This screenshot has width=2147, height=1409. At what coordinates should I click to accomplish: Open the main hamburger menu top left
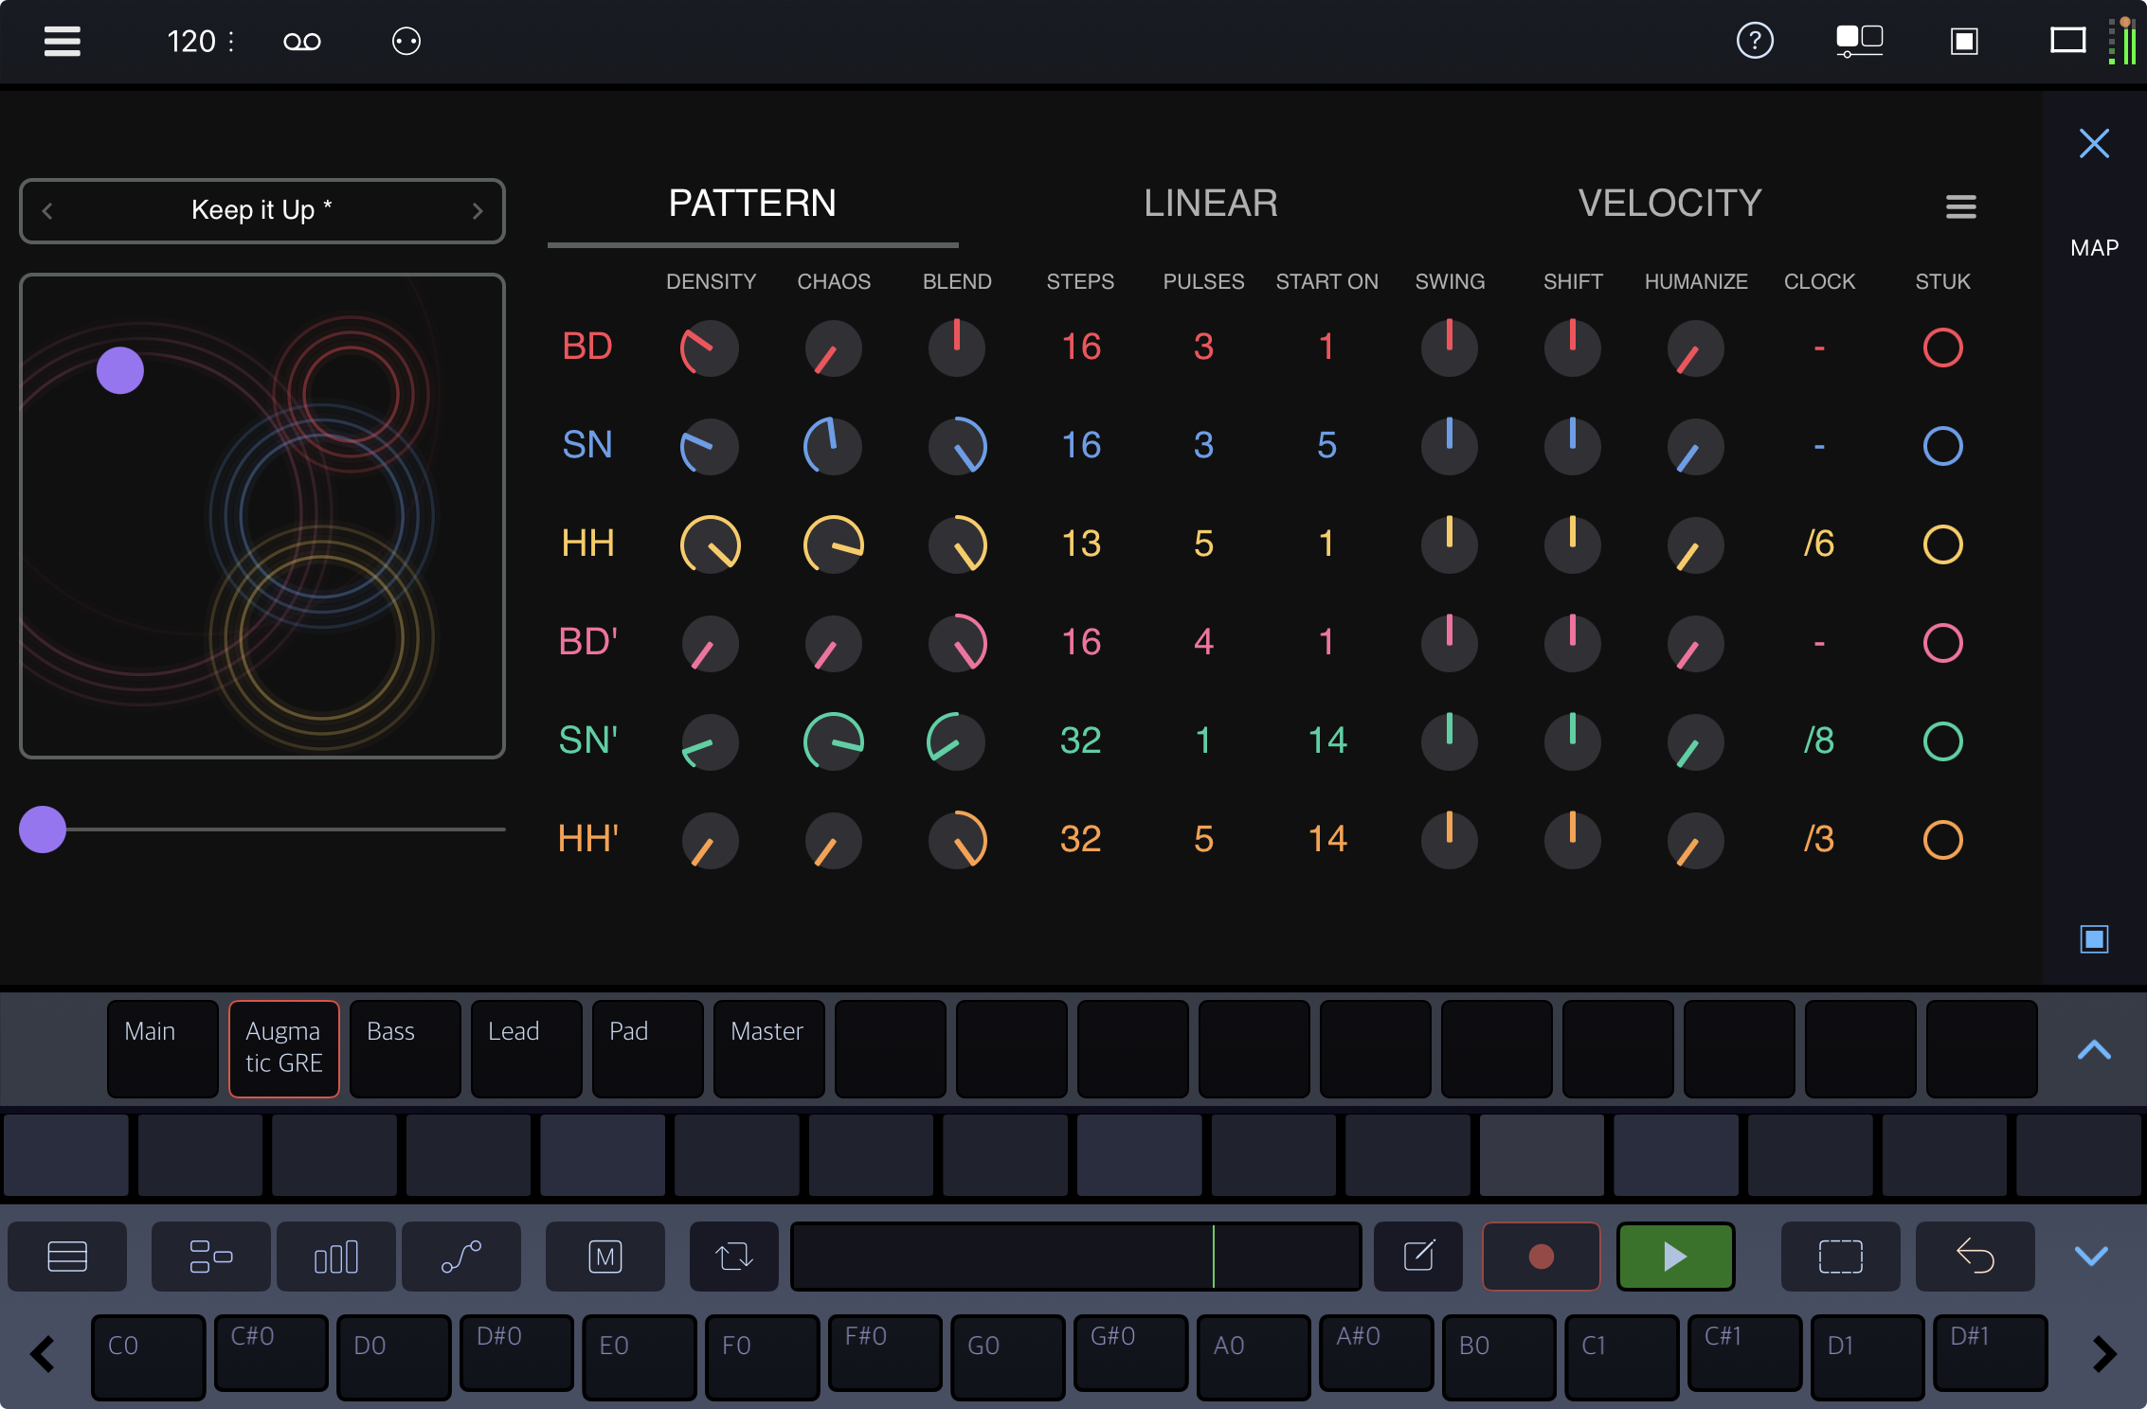click(61, 41)
